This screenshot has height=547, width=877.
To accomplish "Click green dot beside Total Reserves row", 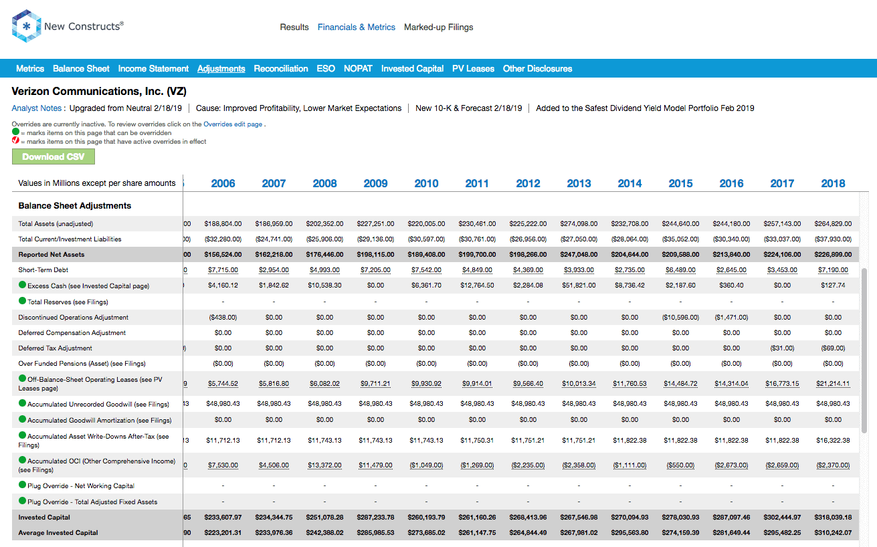I will pyautogui.click(x=23, y=302).
